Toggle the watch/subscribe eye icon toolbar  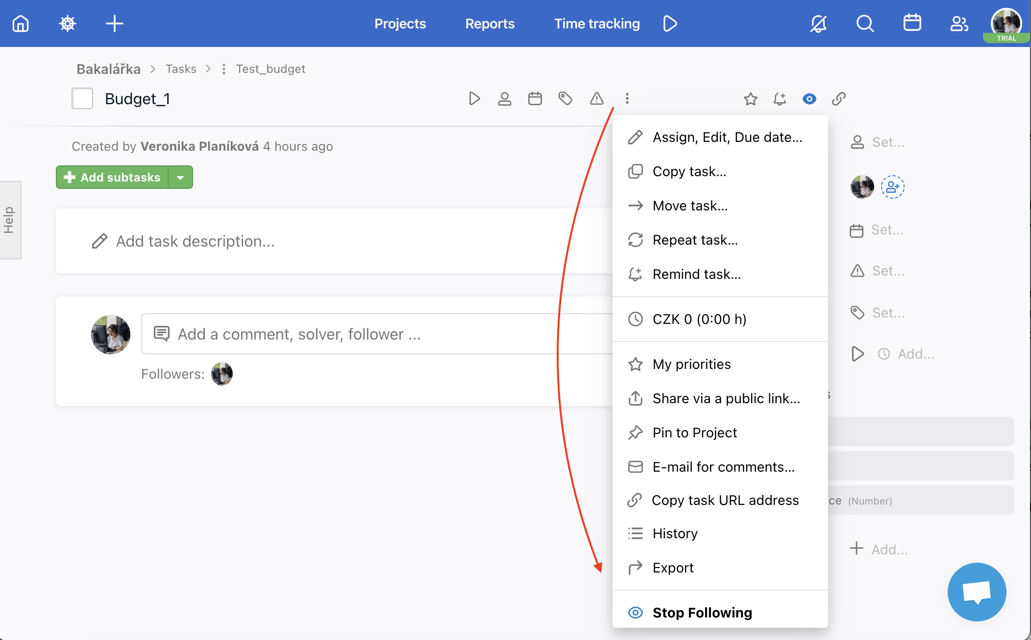[x=809, y=98]
